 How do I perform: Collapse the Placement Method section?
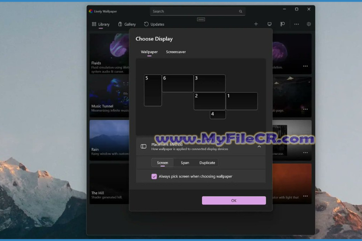coord(259,146)
